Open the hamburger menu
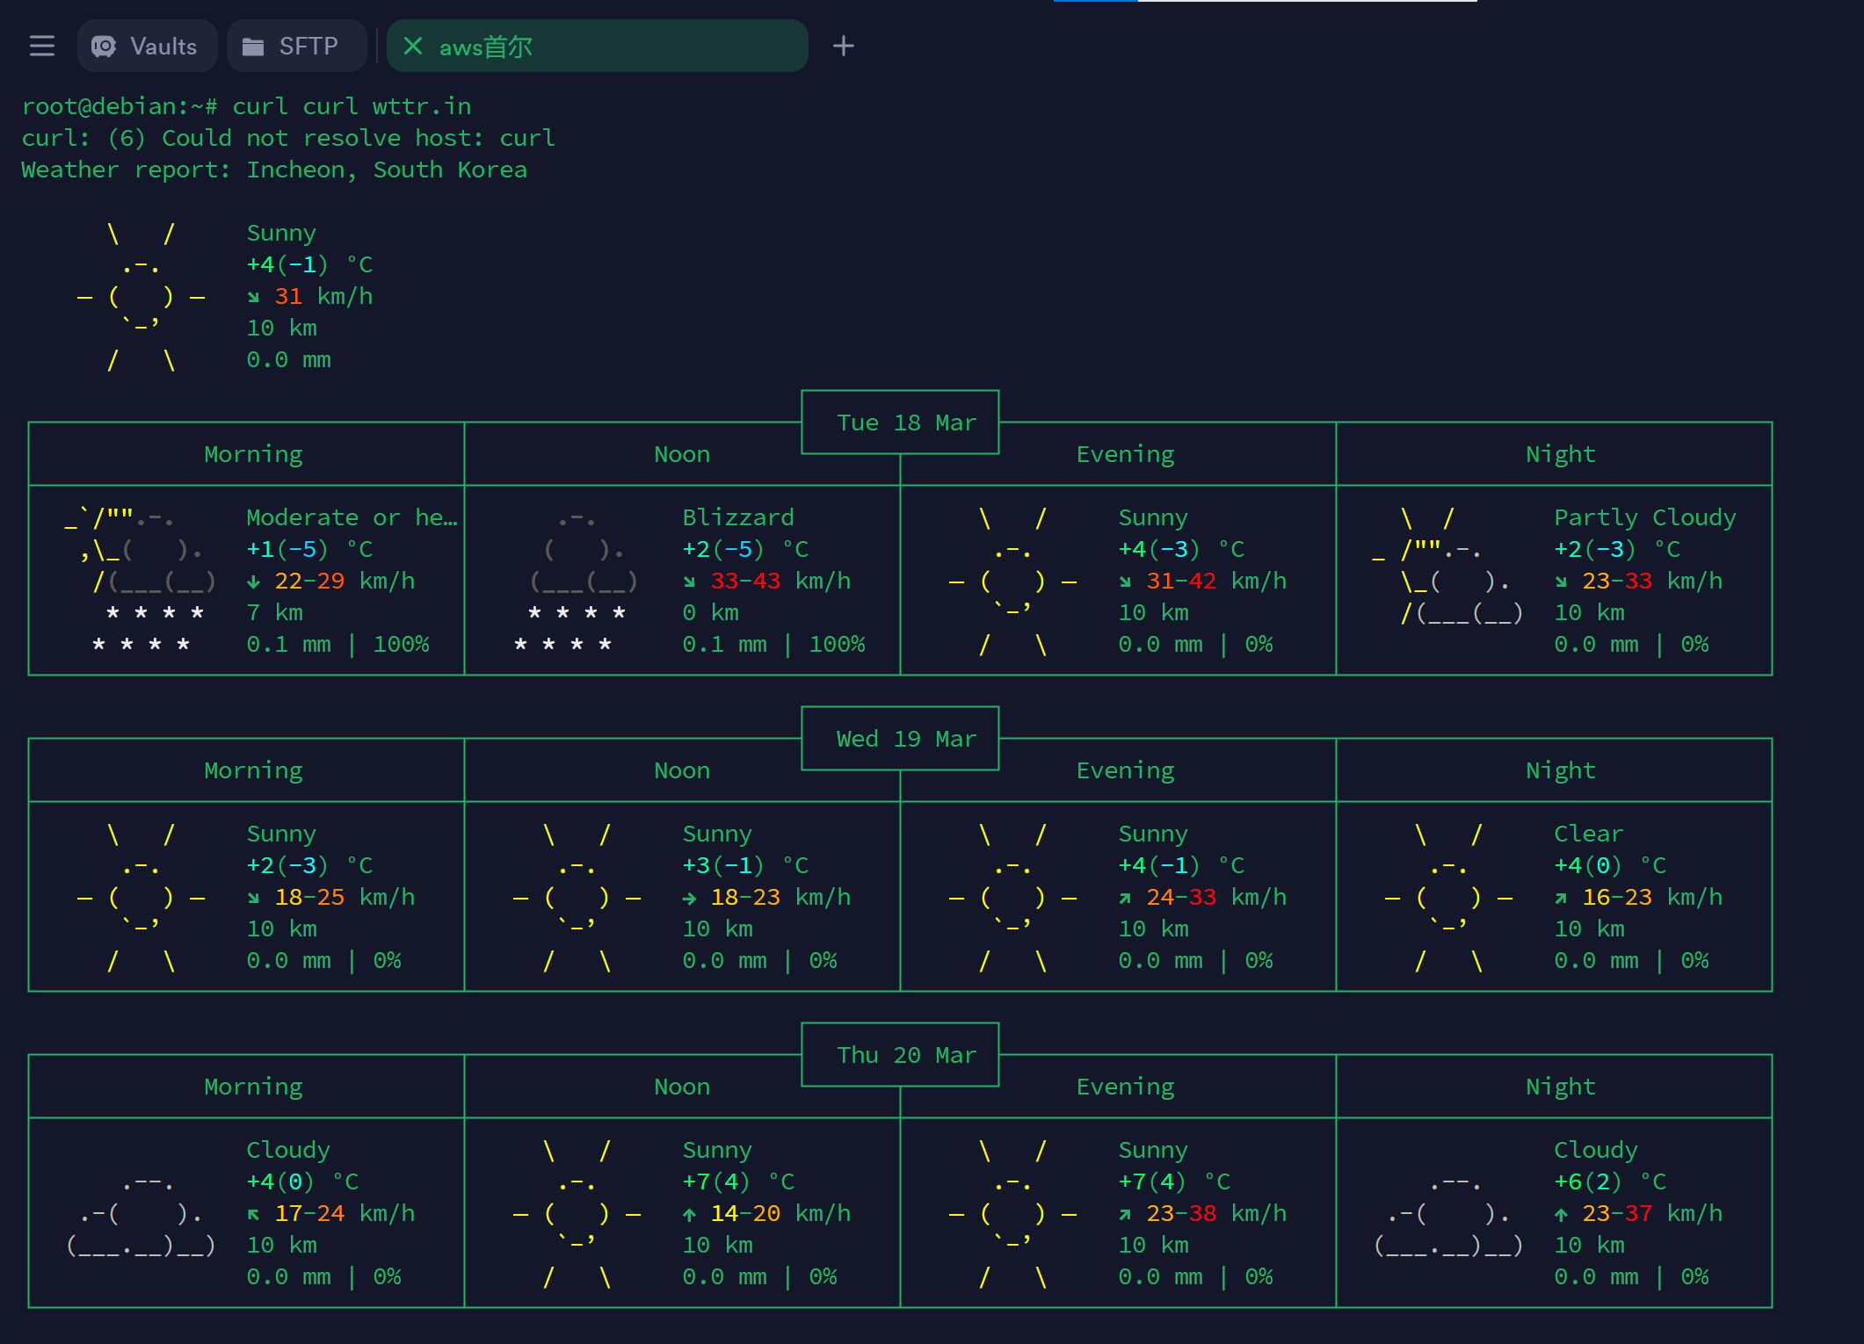This screenshot has height=1344, width=1864. tap(41, 46)
